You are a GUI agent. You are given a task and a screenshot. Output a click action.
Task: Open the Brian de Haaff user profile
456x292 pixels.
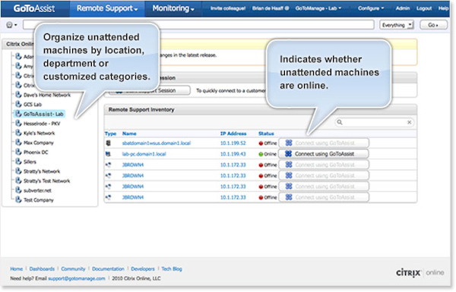[271, 8]
